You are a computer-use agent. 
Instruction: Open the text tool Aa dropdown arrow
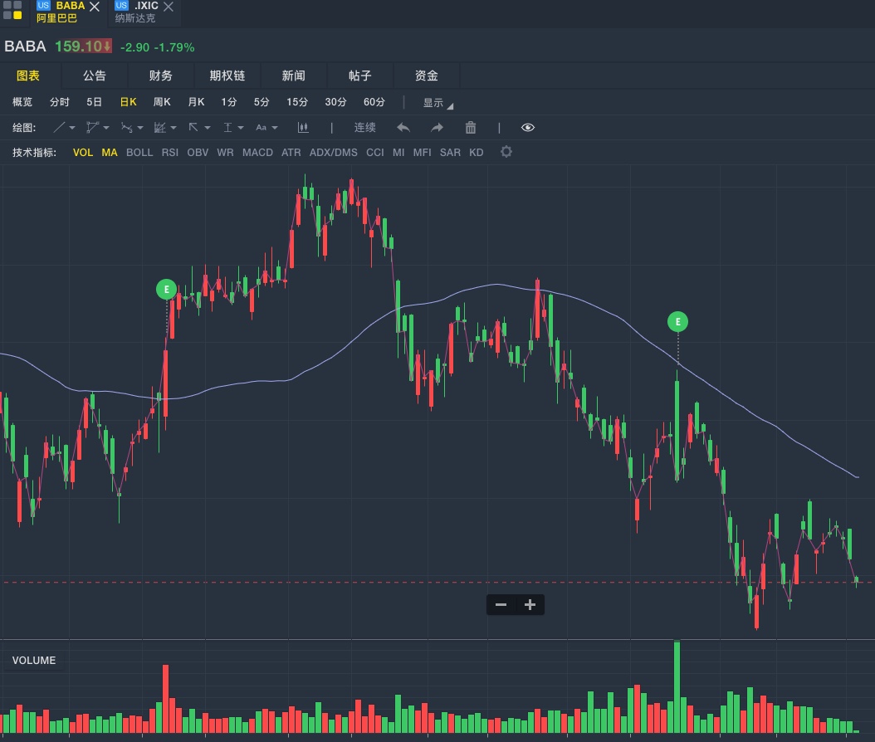(x=275, y=128)
